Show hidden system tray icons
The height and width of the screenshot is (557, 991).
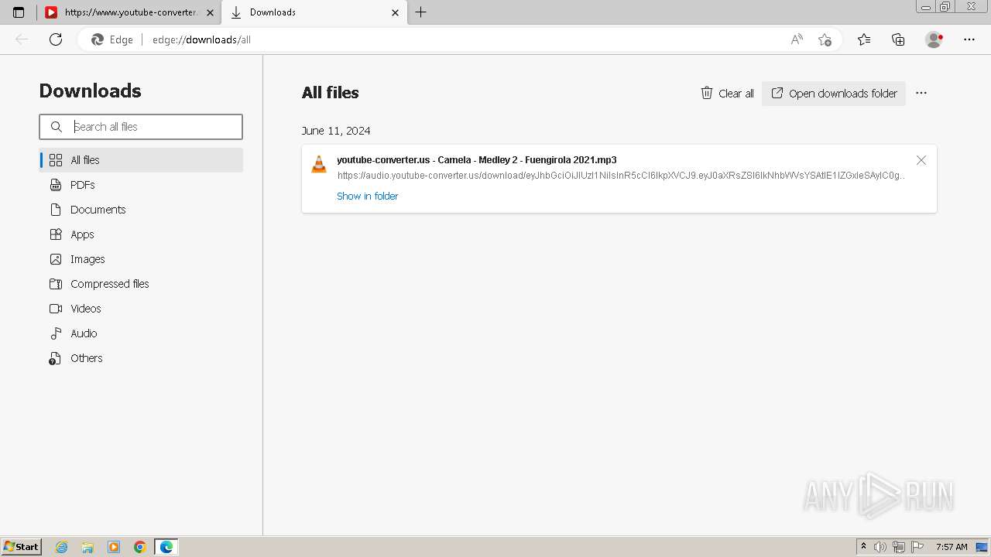tap(863, 547)
